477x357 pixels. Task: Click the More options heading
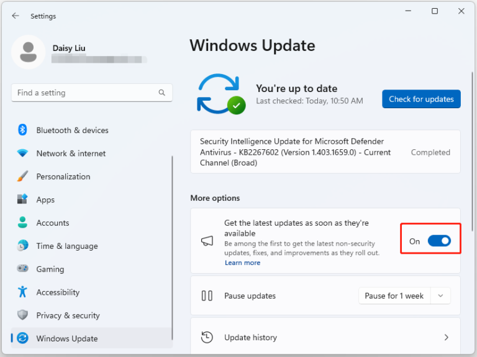(215, 198)
